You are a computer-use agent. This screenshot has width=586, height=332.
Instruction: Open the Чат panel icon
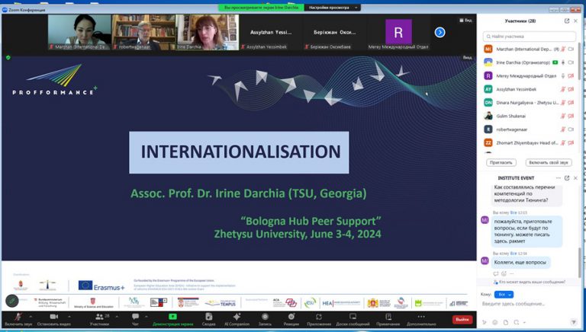tap(135, 318)
